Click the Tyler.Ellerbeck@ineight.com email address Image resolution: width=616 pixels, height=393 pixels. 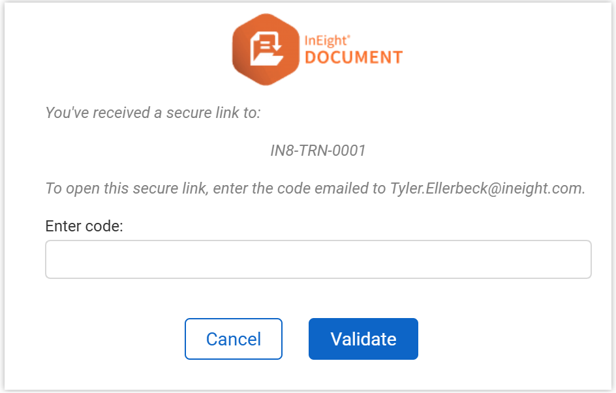point(487,188)
